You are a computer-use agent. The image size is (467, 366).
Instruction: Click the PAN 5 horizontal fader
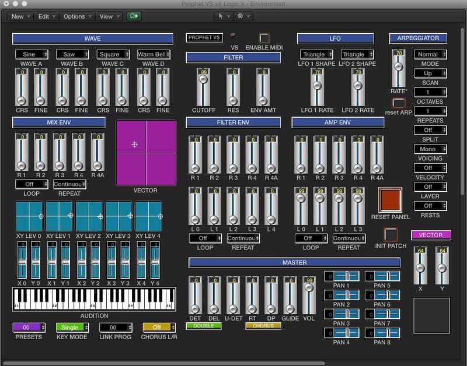pyautogui.click(x=382, y=276)
